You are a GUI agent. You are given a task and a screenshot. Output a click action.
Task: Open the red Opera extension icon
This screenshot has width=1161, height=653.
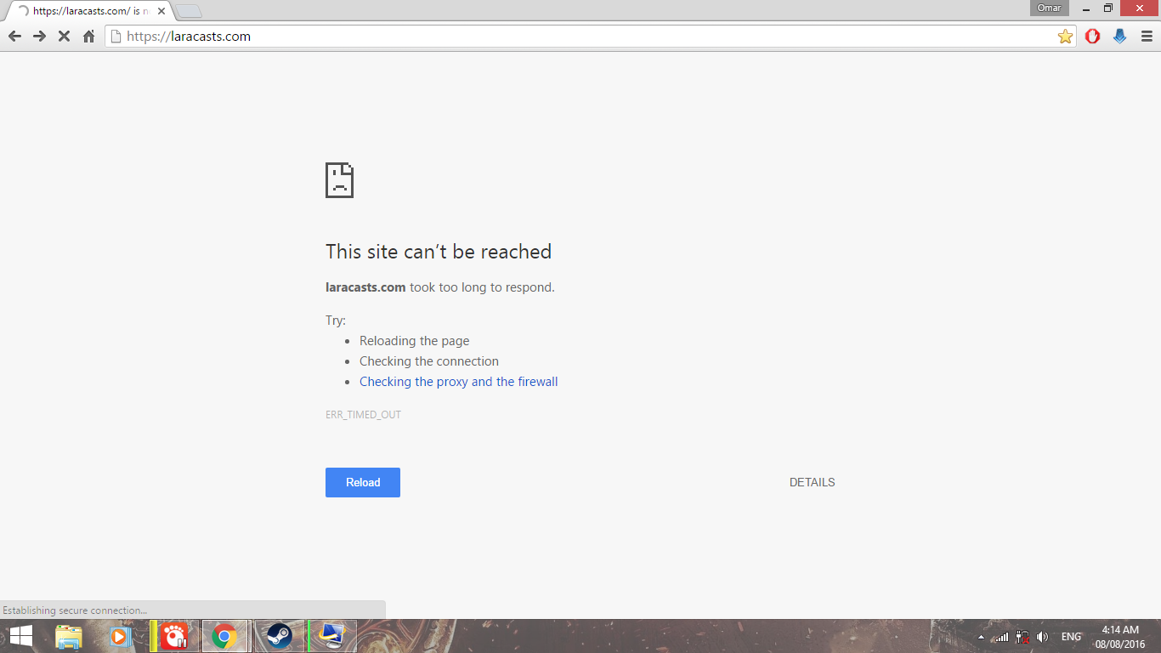click(x=1093, y=37)
